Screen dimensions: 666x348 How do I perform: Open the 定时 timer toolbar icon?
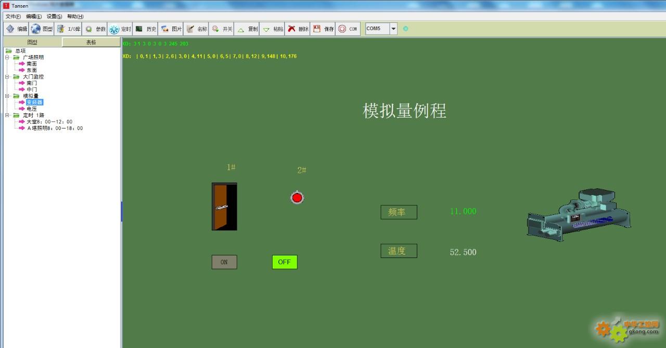click(x=114, y=29)
